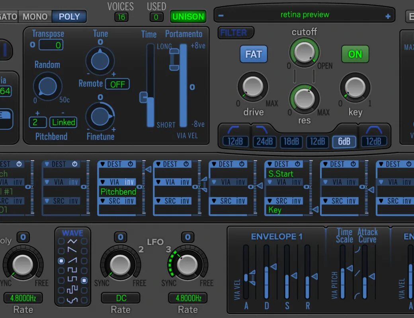Image resolution: width=414 pixels, height=318 pixels.
Task: Click the power icon of the slot left of S.Start
Action: (242, 164)
